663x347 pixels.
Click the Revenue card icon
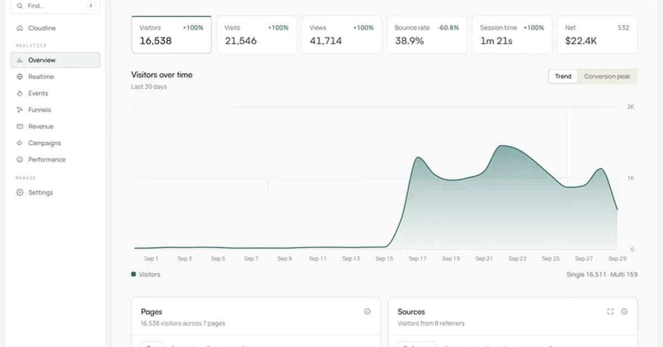[20, 127]
